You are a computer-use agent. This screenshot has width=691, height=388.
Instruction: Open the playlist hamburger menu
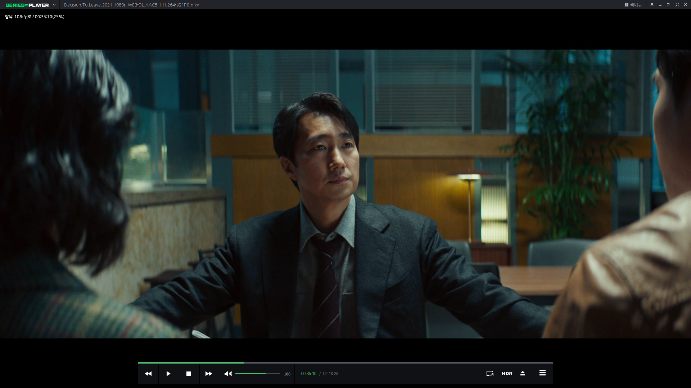pyautogui.click(x=543, y=373)
